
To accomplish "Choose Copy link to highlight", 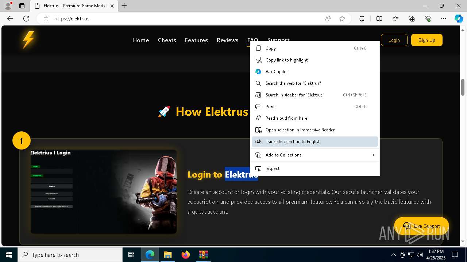I will (x=315, y=60).
